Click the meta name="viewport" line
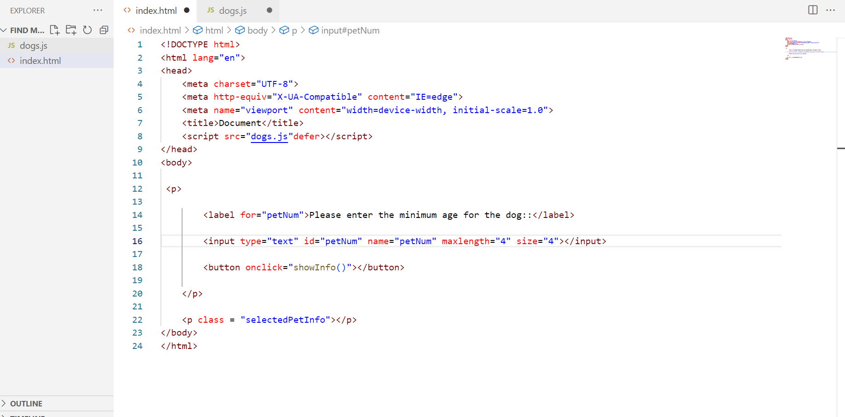 [x=368, y=110]
